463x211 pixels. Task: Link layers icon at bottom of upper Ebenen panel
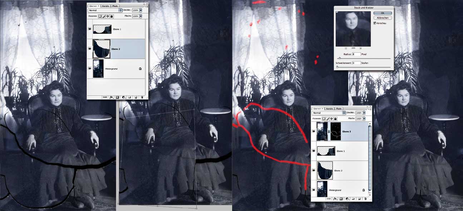coord(105,97)
